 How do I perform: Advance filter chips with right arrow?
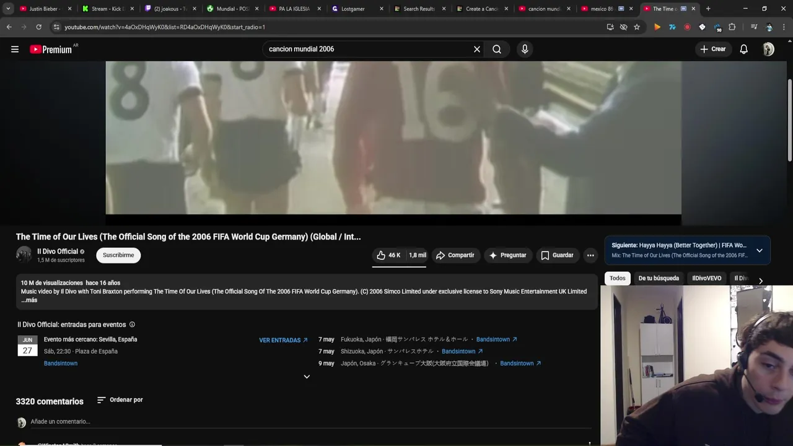click(761, 281)
